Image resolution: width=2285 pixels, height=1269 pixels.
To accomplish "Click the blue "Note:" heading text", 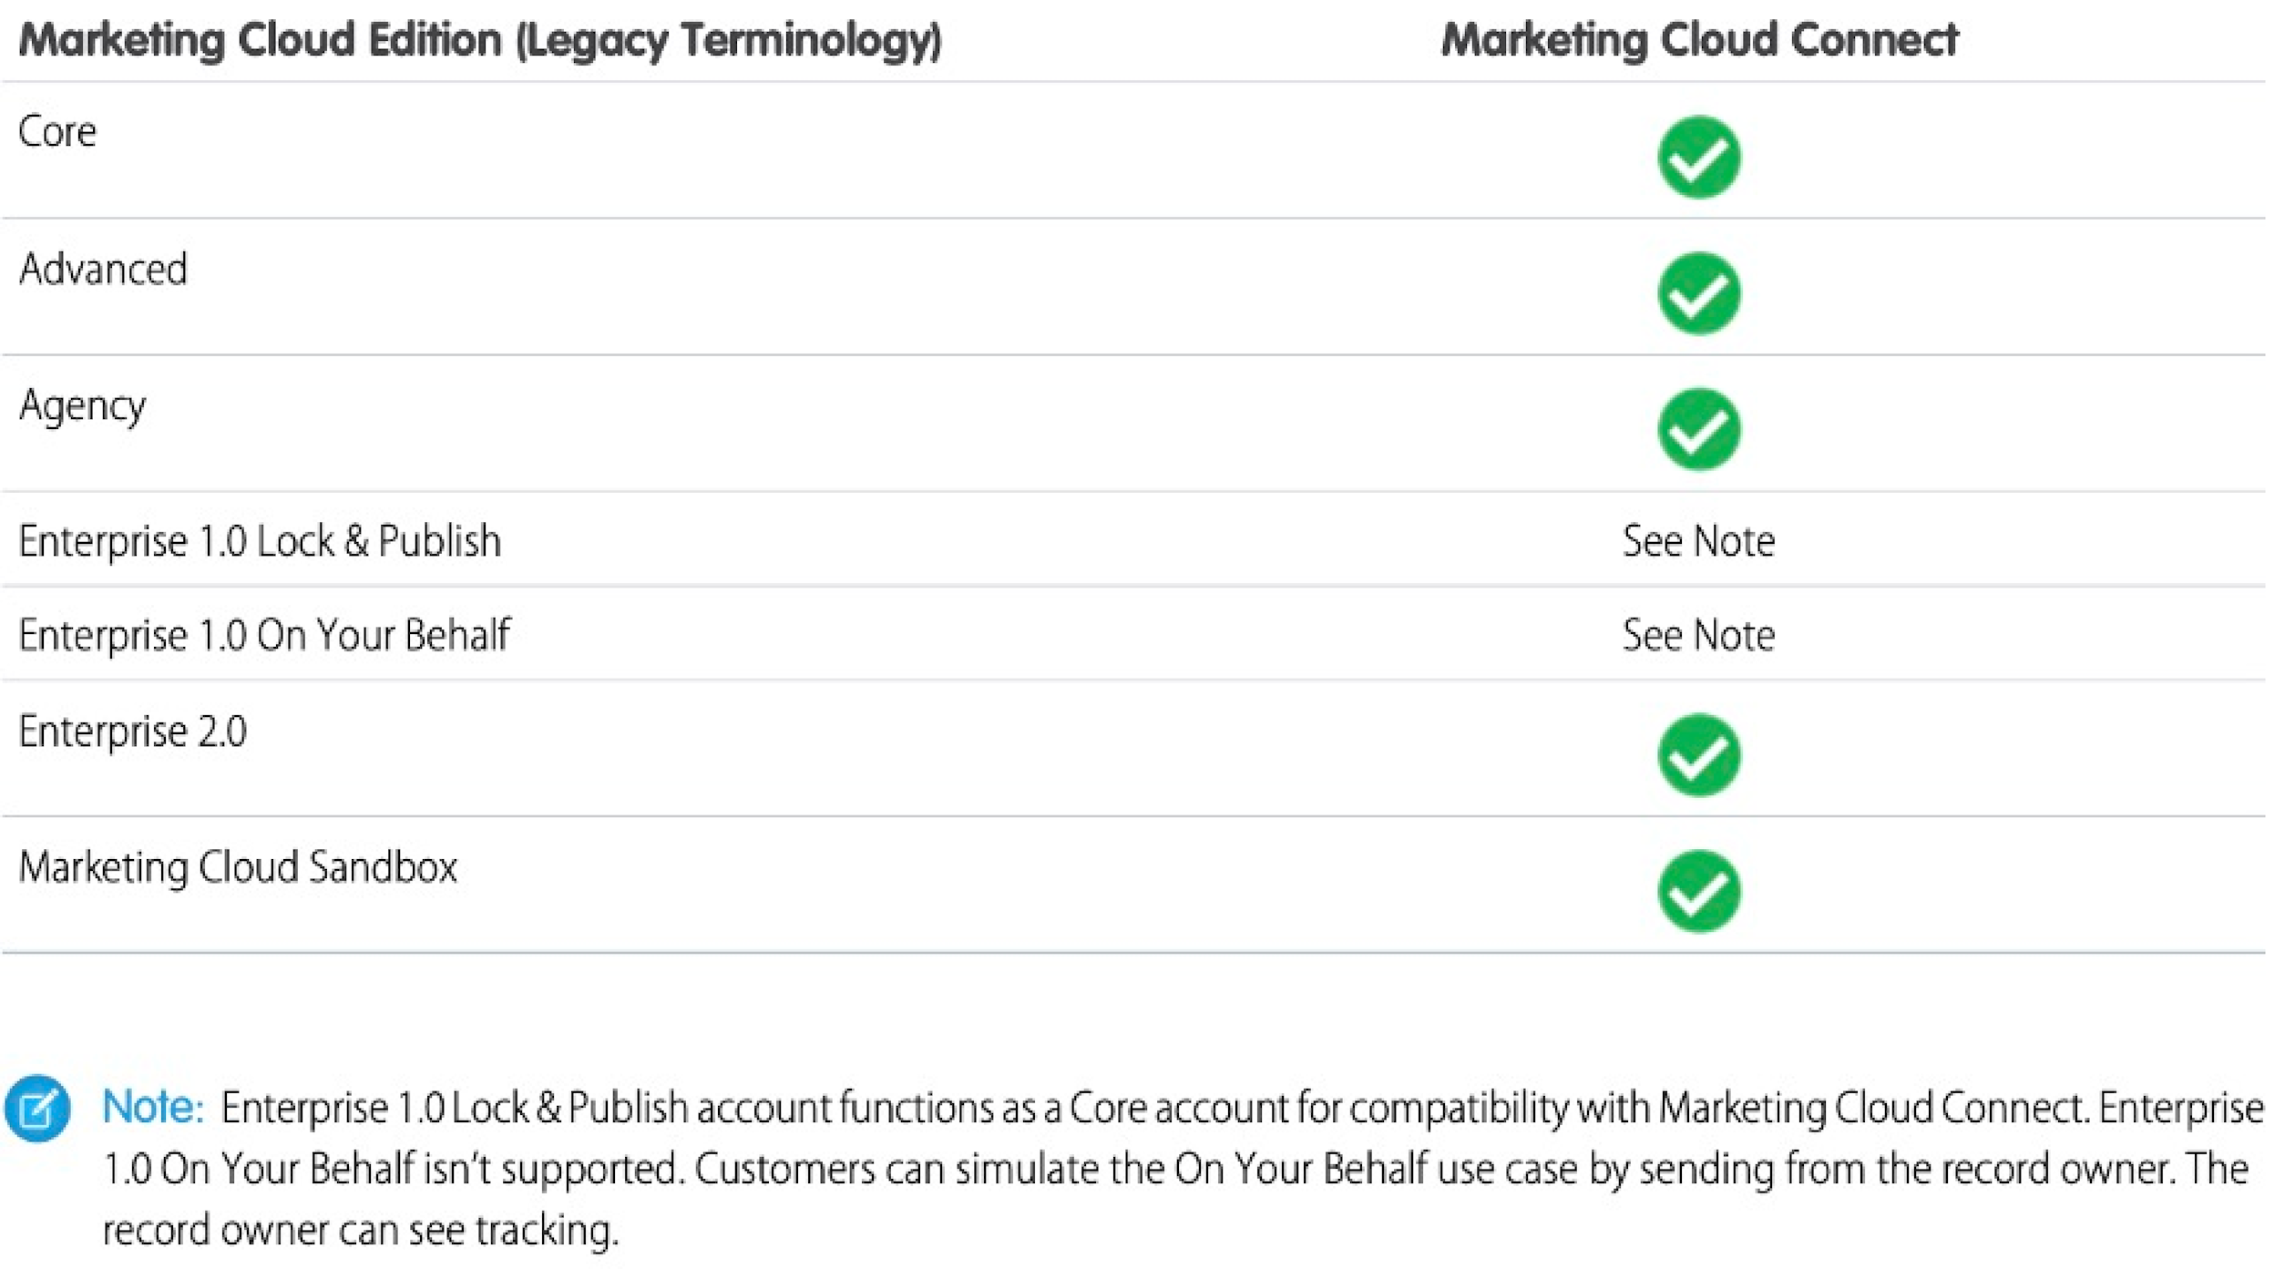I will 152,1108.
